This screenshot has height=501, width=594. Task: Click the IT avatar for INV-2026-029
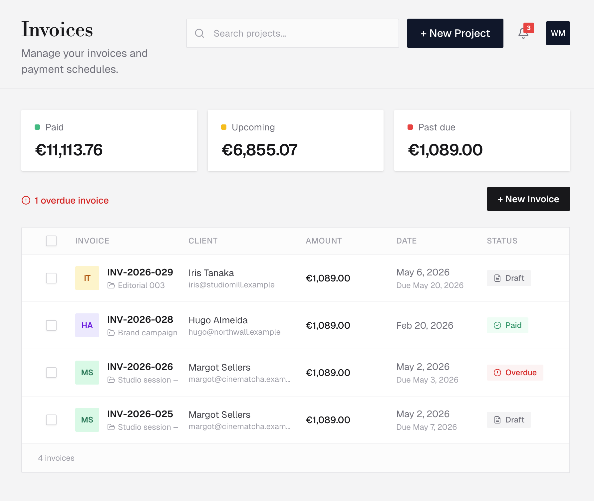click(x=87, y=278)
